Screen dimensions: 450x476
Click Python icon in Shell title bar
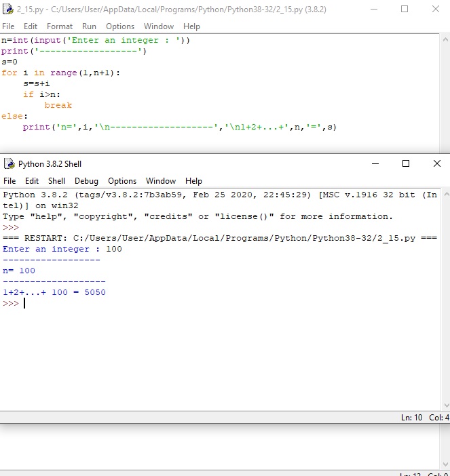pos(10,163)
